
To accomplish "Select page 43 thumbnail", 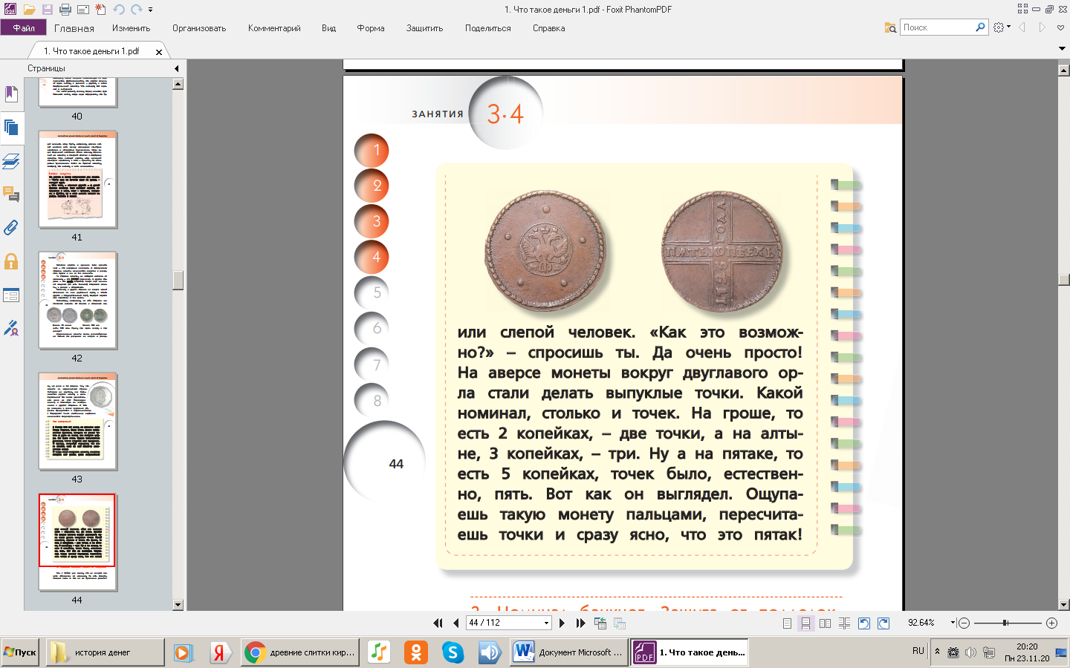I will (x=78, y=422).
